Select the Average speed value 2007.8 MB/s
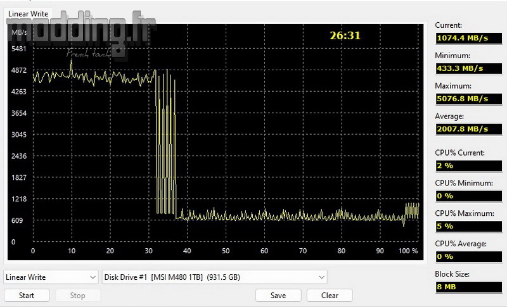Screen dimensions: 507x307 pos(468,129)
